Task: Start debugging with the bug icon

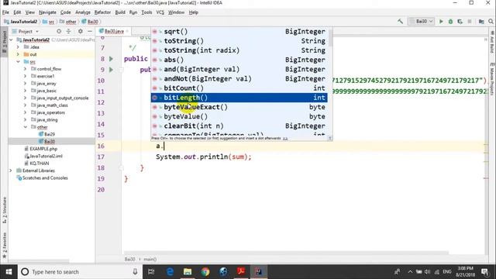Action: point(450,22)
